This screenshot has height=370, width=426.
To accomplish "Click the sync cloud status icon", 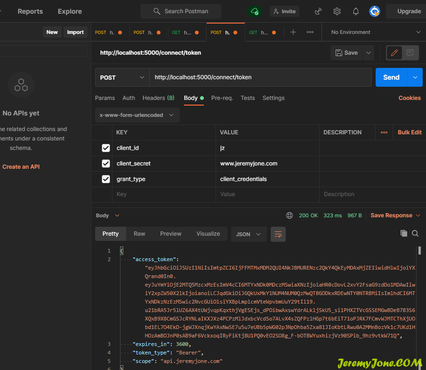I will [255, 11].
